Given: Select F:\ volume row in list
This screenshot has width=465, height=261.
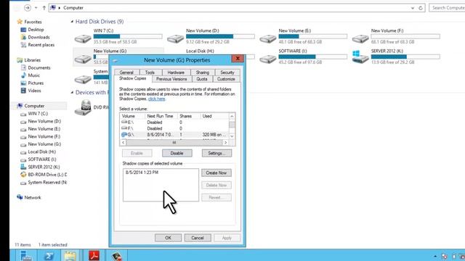Looking at the screenshot, I should pyautogui.click(x=174, y=128).
